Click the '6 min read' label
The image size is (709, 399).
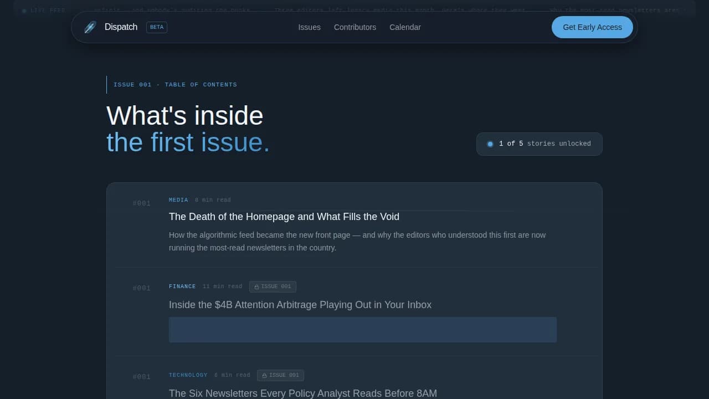232,375
